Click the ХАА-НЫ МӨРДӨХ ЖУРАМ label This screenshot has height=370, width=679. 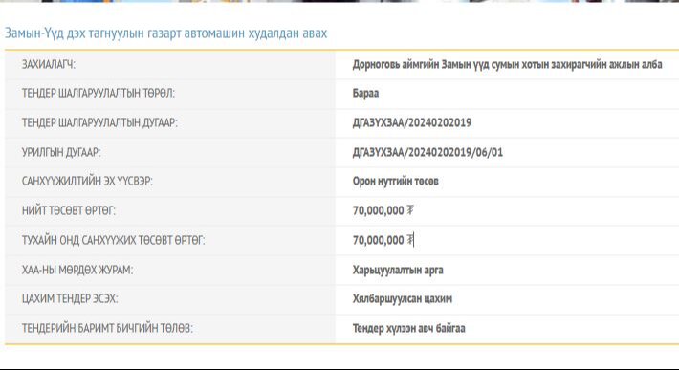[77, 270]
